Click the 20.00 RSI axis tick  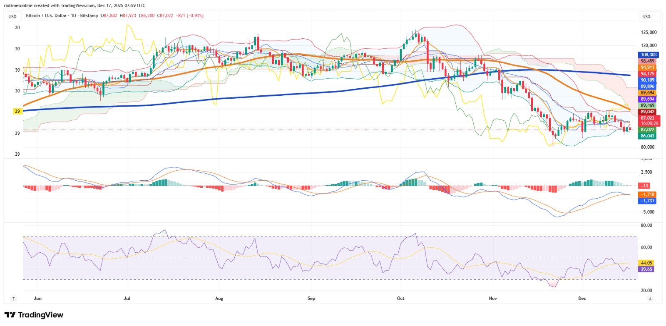[x=646, y=291]
